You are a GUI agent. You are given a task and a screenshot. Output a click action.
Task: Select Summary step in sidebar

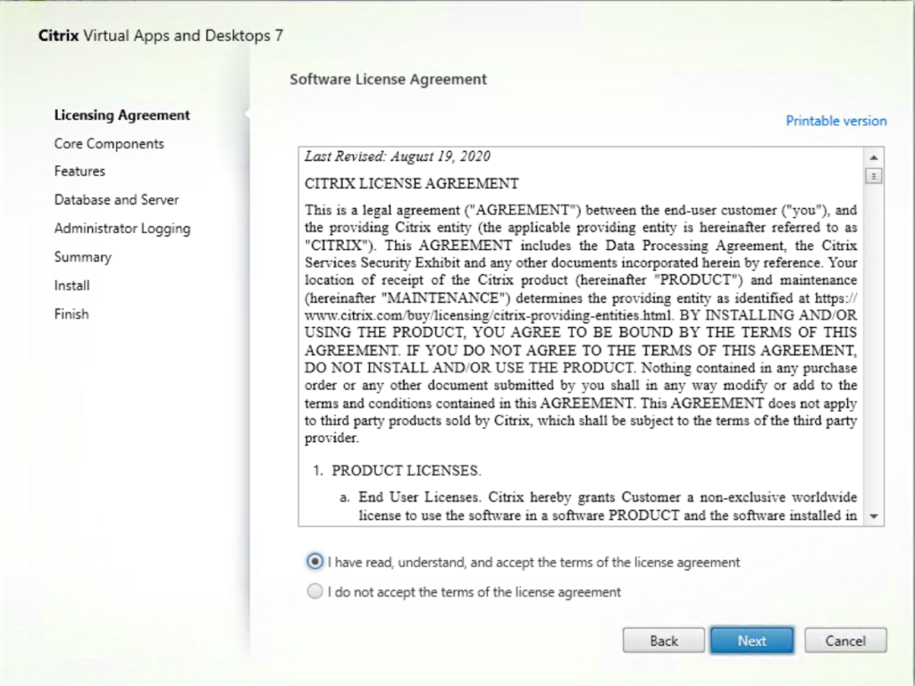point(83,256)
